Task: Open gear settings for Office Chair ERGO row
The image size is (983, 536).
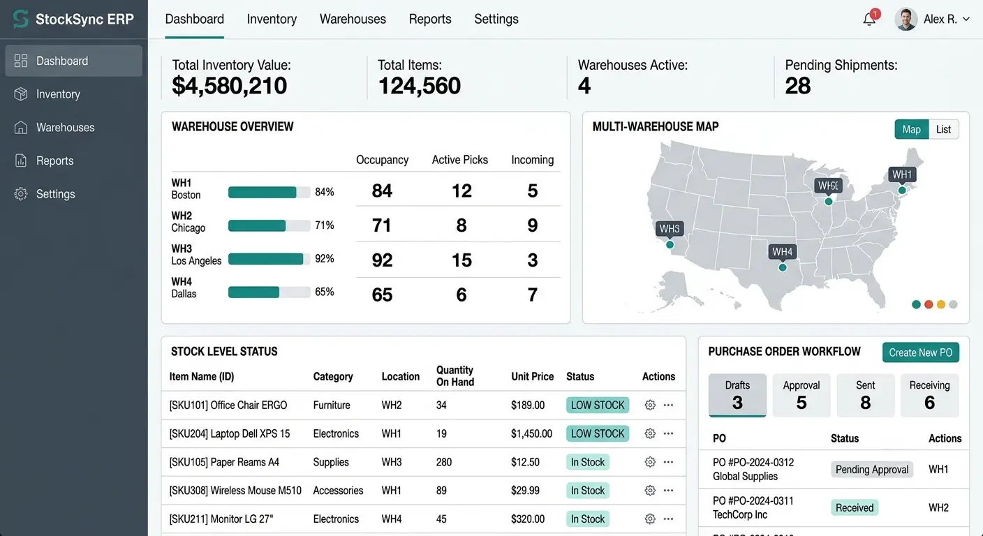Action: tap(650, 405)
